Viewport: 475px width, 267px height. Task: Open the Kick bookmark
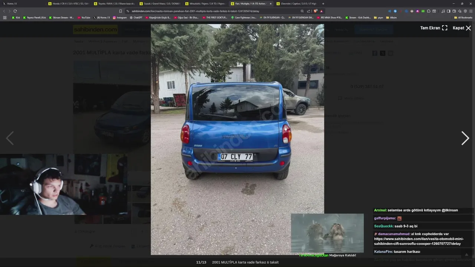[x=16, y=17]
